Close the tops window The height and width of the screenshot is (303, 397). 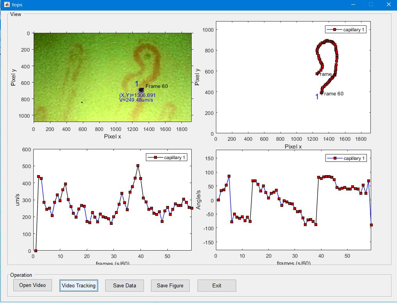pos(389,5)
